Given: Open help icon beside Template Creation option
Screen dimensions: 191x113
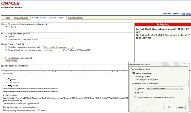Looking at the screenshot, I should click(x=28, y=34).
